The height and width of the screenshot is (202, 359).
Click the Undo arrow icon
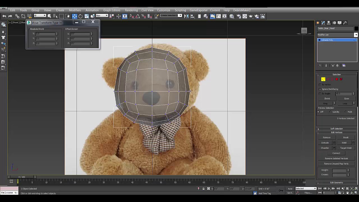point(4,16)
